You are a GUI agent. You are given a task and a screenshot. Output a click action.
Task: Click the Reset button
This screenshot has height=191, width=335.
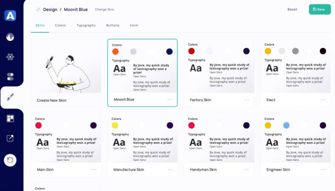(292, 9)
